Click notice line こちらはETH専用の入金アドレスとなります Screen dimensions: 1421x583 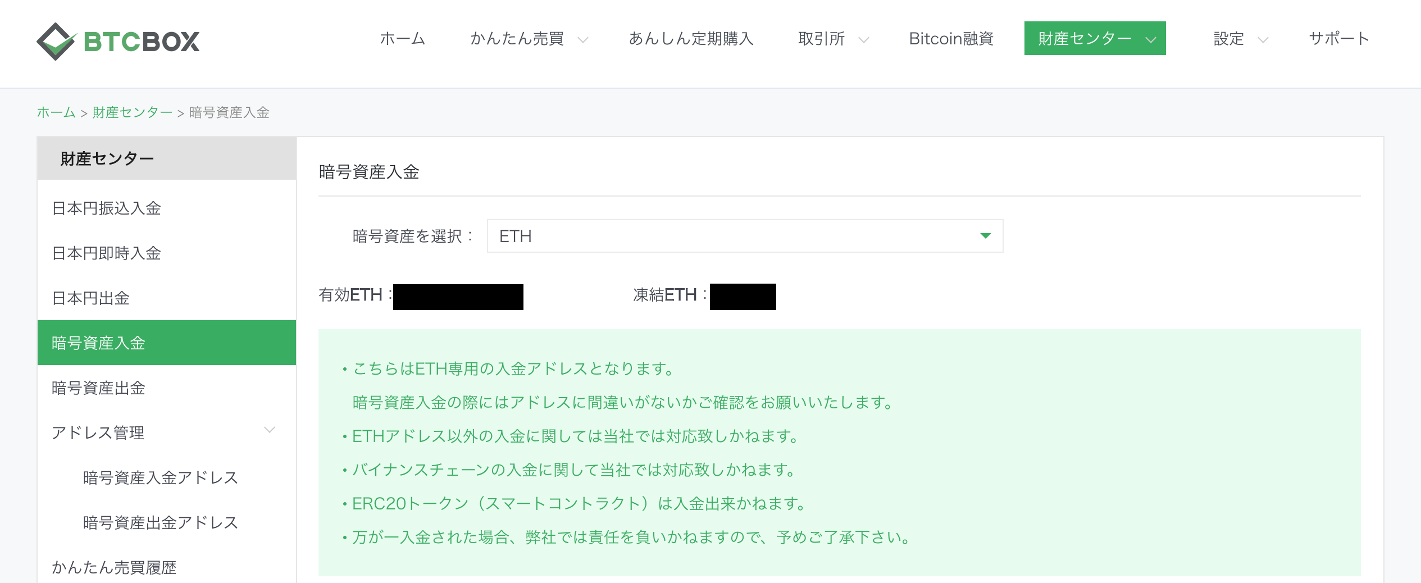coord(513,368)
